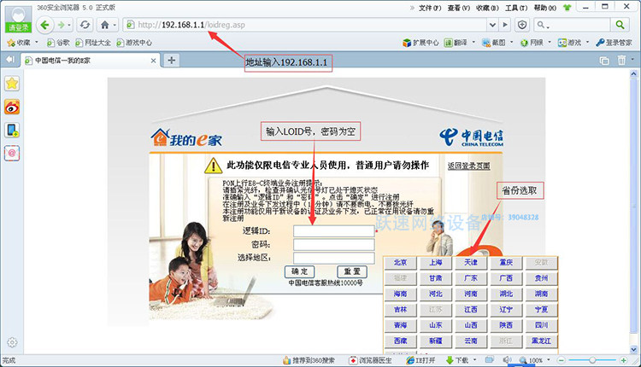Expand the forward button history dropdown
The image size is (641, 367).
69,26
